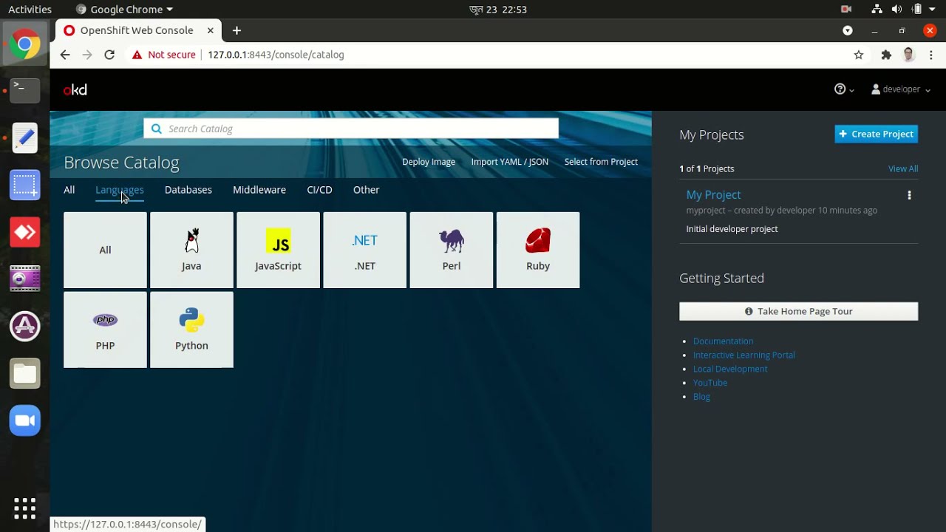Click the okd logo
Image resolution: width=946 pixels, height=532 pixels.
click(75, 89)
